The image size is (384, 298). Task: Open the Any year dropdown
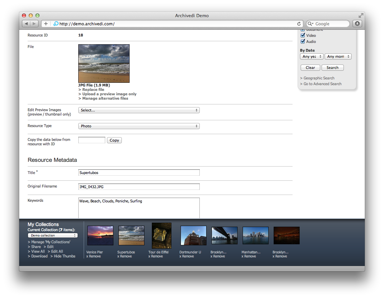coord(312,56)
